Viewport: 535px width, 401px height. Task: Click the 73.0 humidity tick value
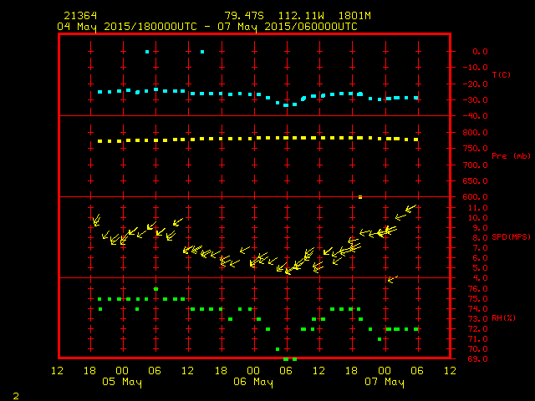tap(477, 319)
